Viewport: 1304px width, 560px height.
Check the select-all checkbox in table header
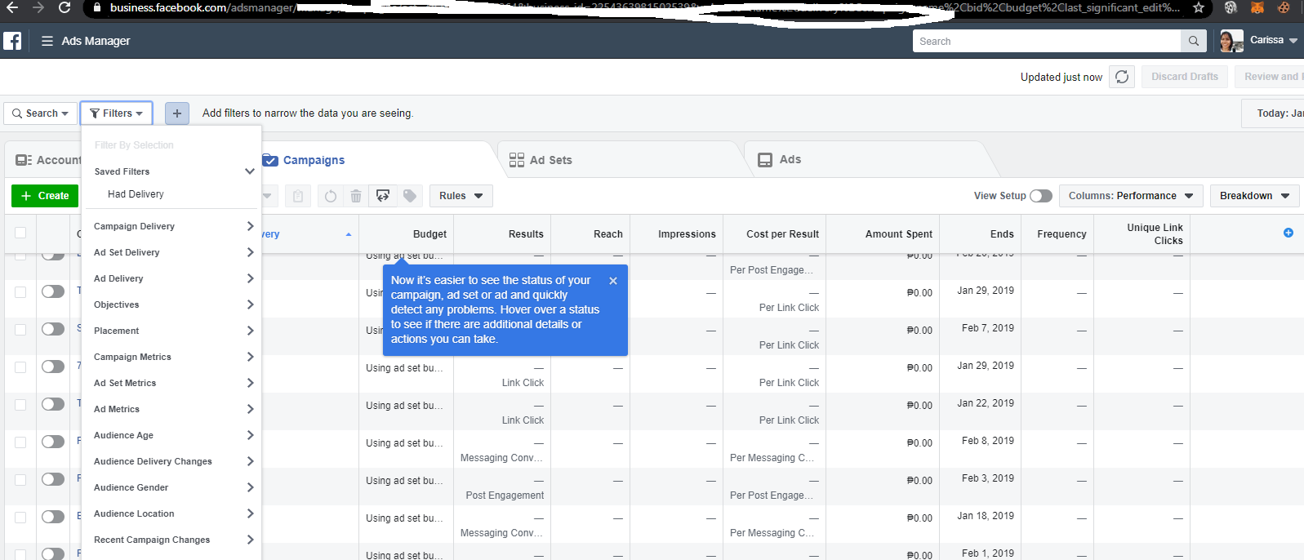tap(20, 233)
